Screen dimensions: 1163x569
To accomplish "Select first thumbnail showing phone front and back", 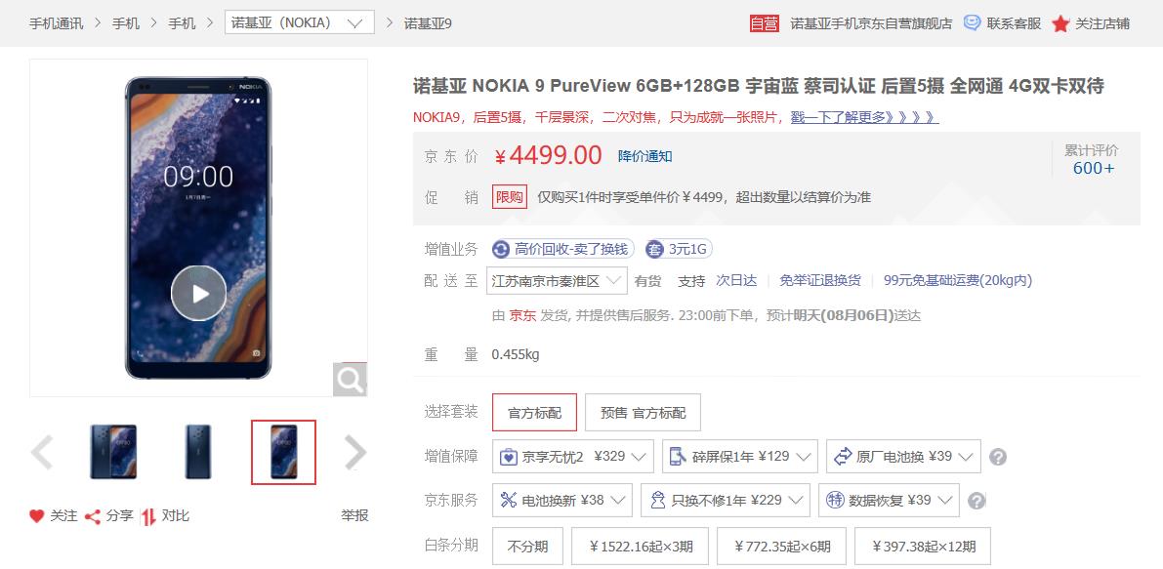I will [112, 452].
